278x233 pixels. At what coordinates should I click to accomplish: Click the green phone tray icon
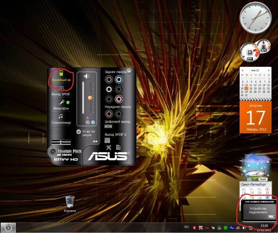[x=225, y=228]
